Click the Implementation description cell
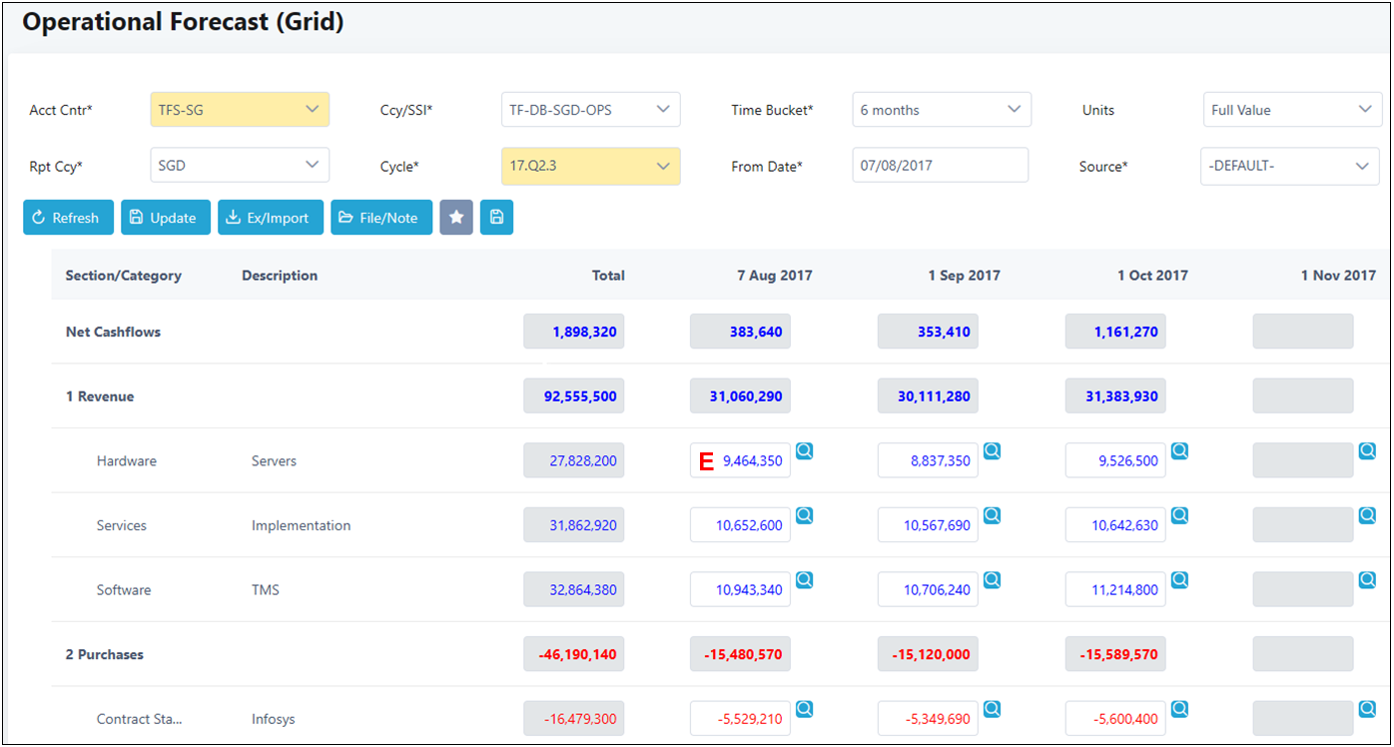 click(x=302, y=525)
